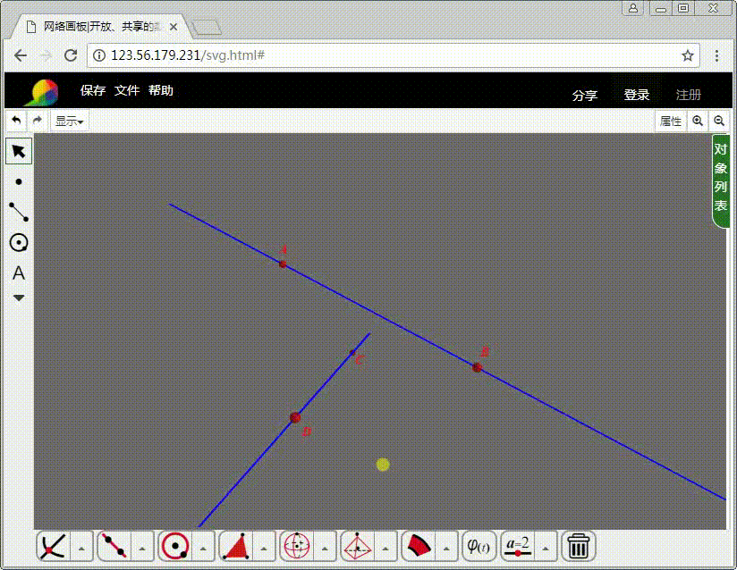Open the 对象列表 side tab

tap(721, 180)
